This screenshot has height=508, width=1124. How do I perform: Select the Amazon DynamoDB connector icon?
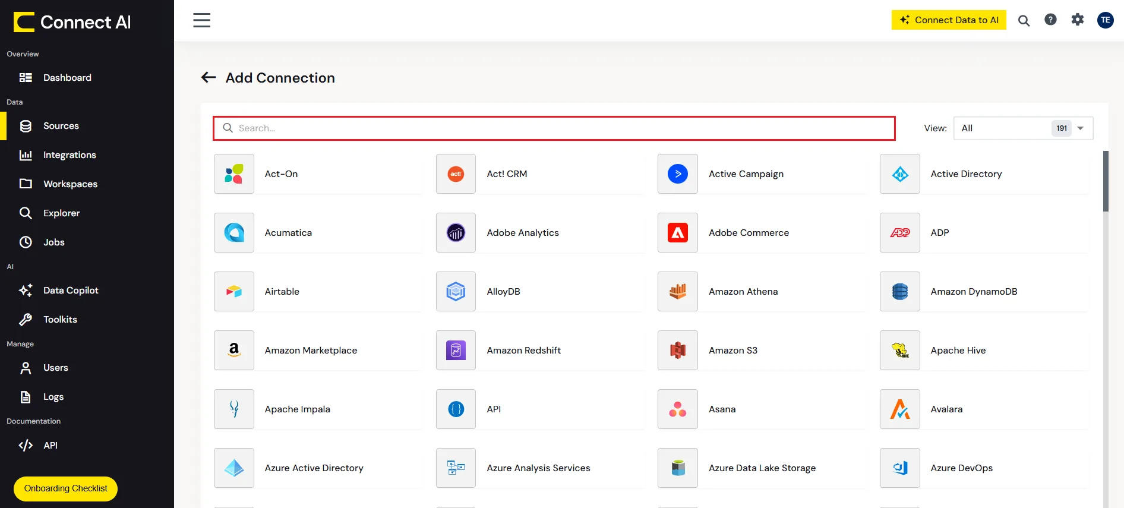click(x=900, y=292)
